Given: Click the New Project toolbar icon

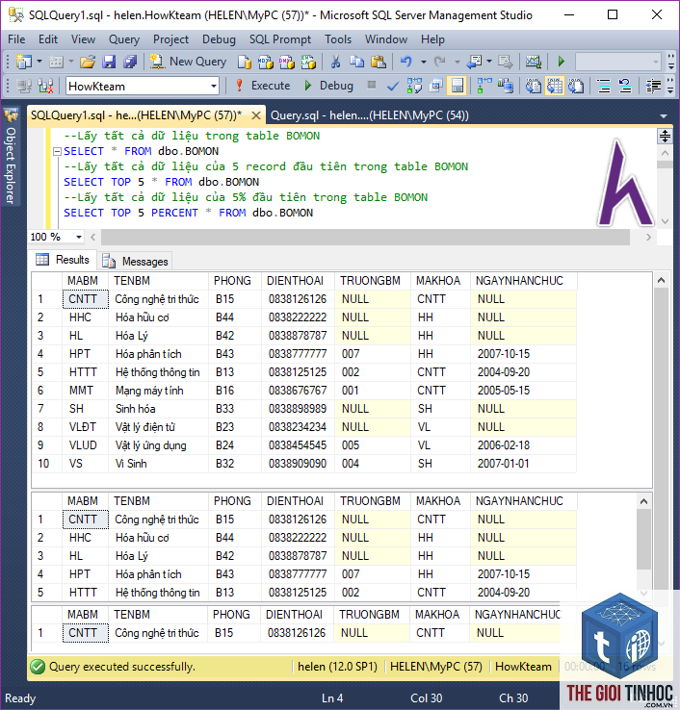Looking at the screenshot, I should pos(23,62).
